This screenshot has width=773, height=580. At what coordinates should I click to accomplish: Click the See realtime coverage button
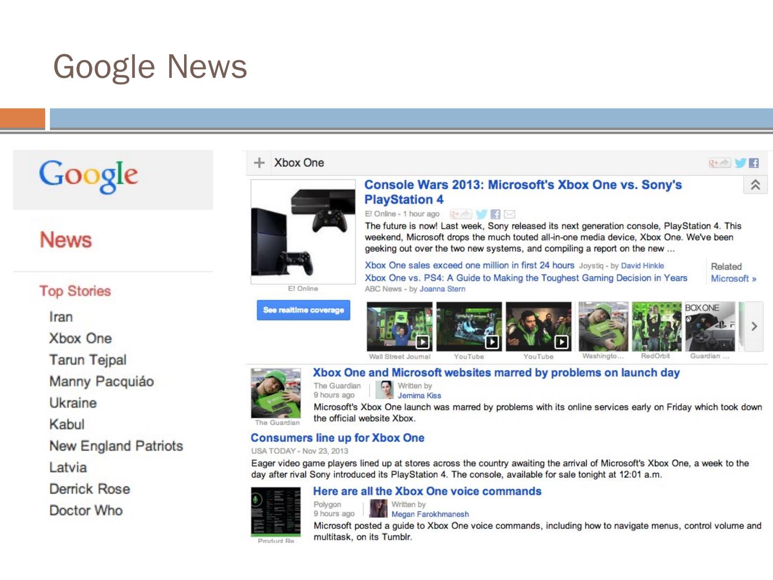303,310
